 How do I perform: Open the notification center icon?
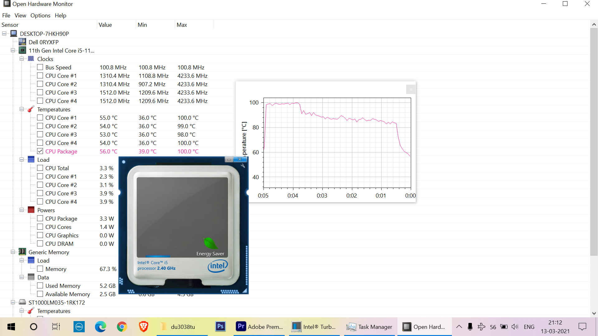(x=582, y=327)
